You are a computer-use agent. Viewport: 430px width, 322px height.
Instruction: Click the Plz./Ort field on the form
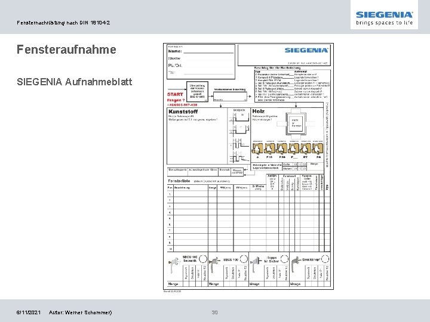(201, 66)
